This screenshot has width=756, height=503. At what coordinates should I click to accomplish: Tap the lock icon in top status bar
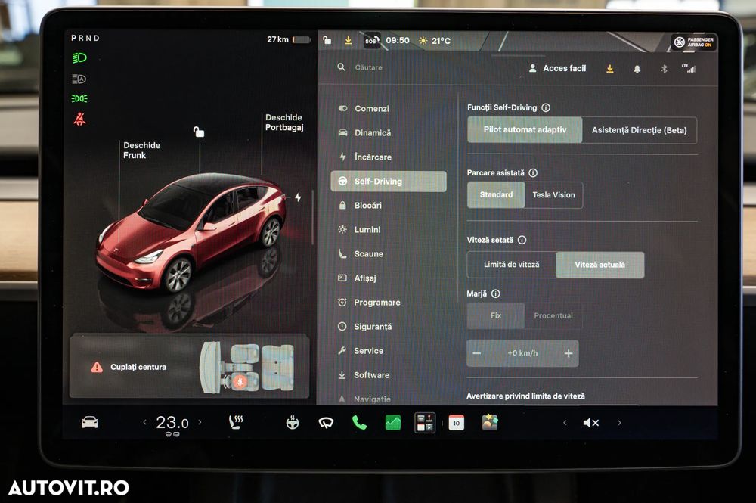click(327, 40)
